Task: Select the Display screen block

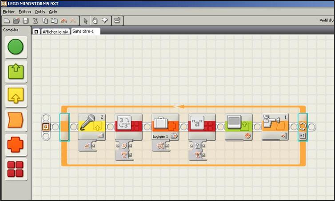Action: tap(239, 126)
